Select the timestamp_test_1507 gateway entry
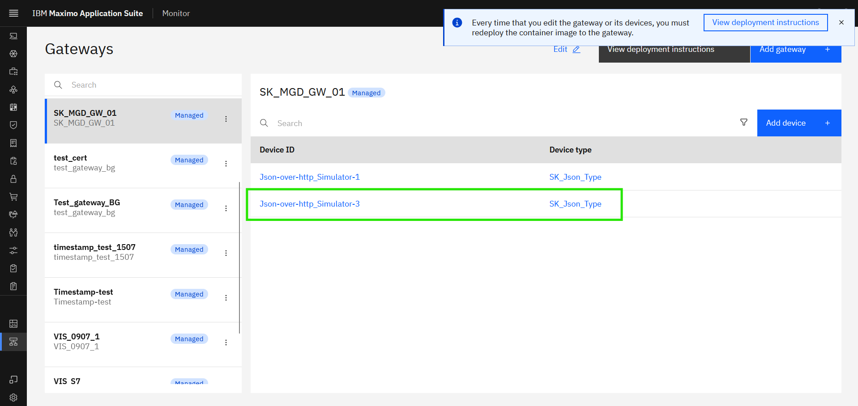The width and height of the screenshot is (858, 406). coord(143,255)
